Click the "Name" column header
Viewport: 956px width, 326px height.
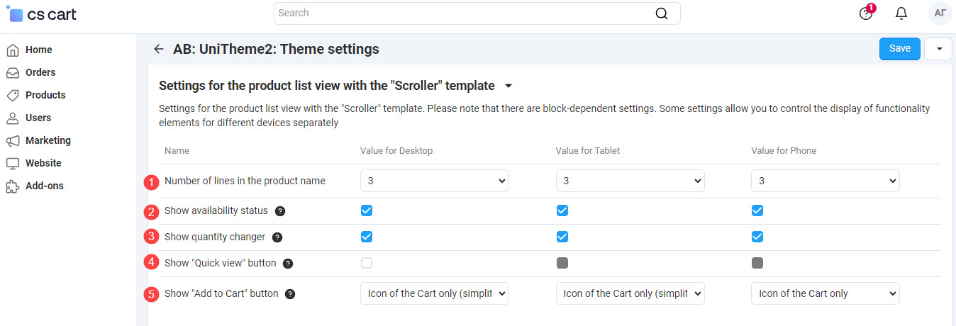click(x=177, y=151)
